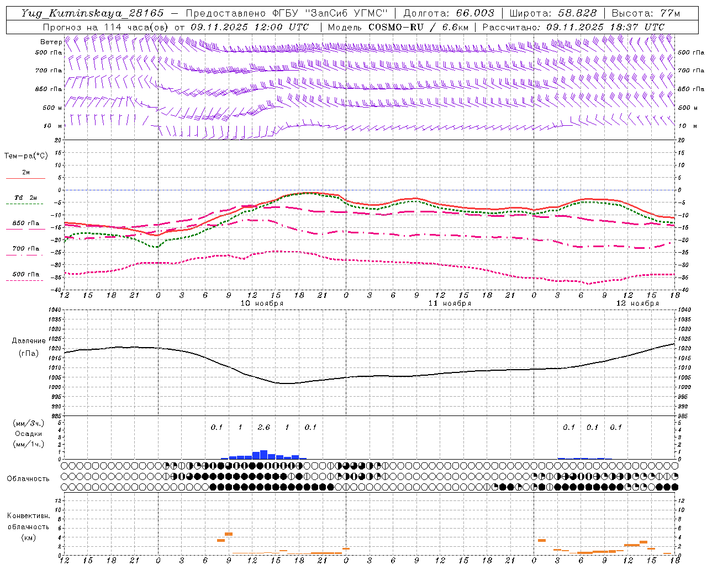Click the tallest blue precipitation bar
The width and height of the screenshot is (707, 565).
pyautogui.click(x=264, y=455)
